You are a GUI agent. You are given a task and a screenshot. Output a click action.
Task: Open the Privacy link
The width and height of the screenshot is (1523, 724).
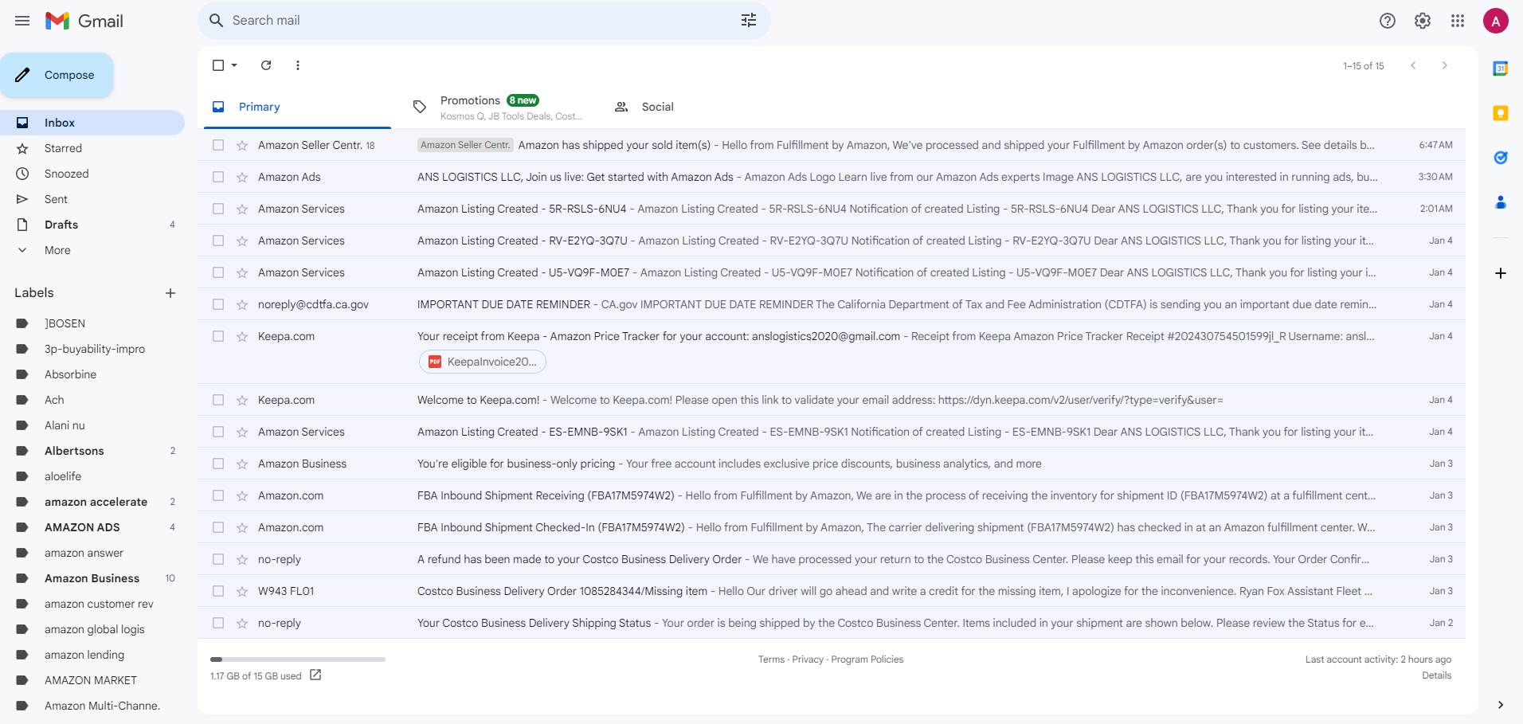808,659
